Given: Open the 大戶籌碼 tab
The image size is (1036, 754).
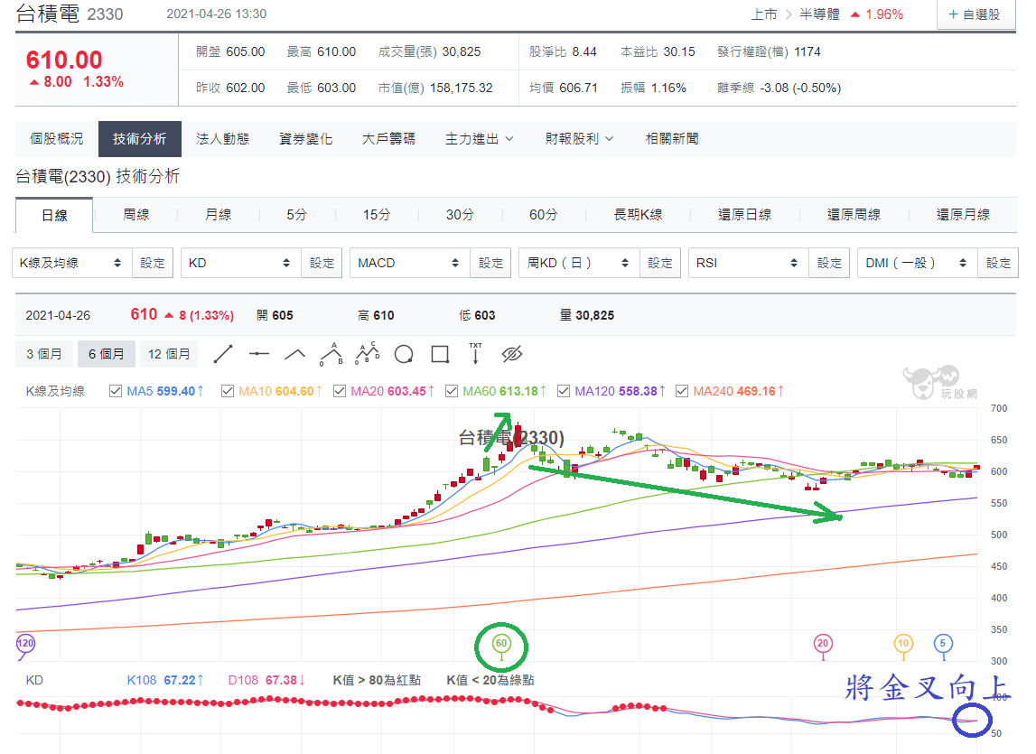Looking at the screenshot, I should [x=388, y=139].
